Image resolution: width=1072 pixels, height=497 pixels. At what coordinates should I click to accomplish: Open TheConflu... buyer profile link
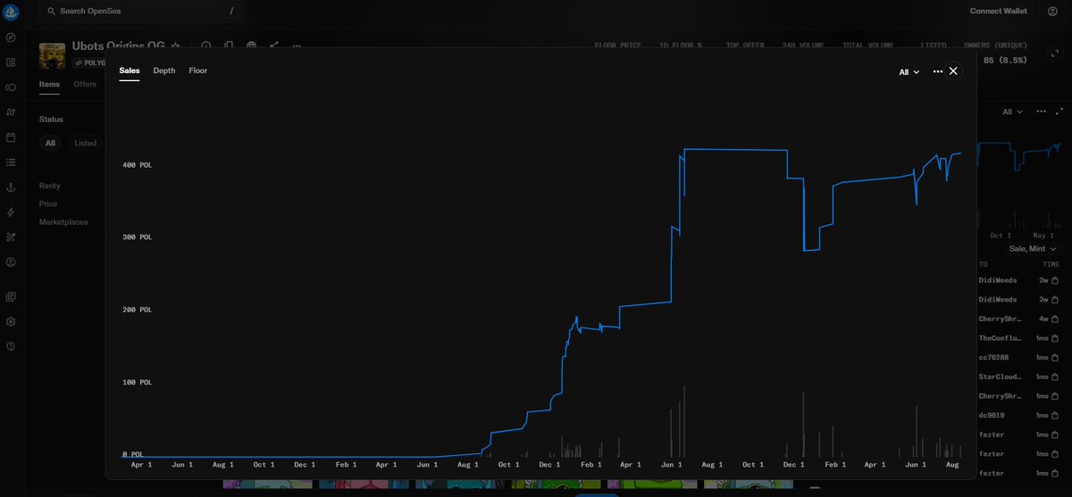[x=1000, y=338]
